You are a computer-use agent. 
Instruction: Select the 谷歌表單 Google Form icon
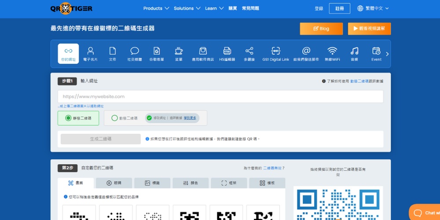coord(157,51)
